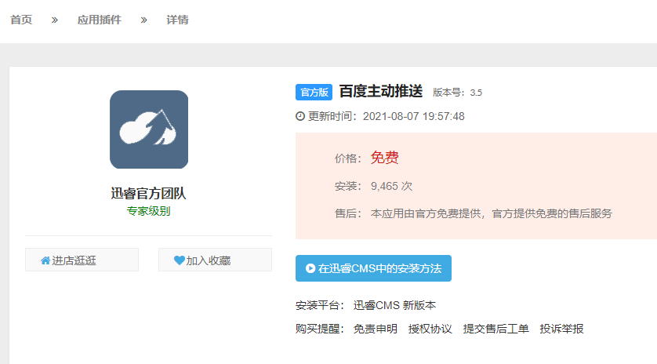Select the 9,465 次 install count
Screen dimensions: 657x364
pyautogui.click(x=391, y=186)
